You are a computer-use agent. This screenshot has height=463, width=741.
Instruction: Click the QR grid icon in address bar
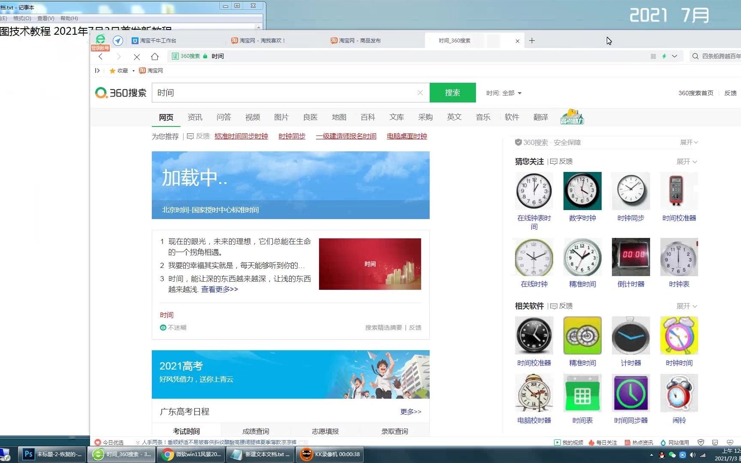pos(653,56)
